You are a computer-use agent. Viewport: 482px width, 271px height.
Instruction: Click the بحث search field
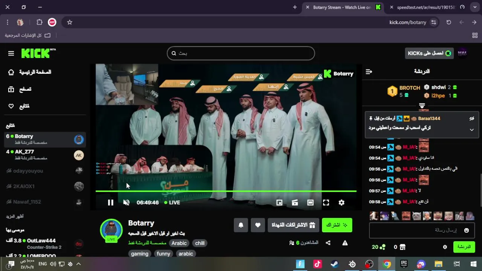(241, 53)
